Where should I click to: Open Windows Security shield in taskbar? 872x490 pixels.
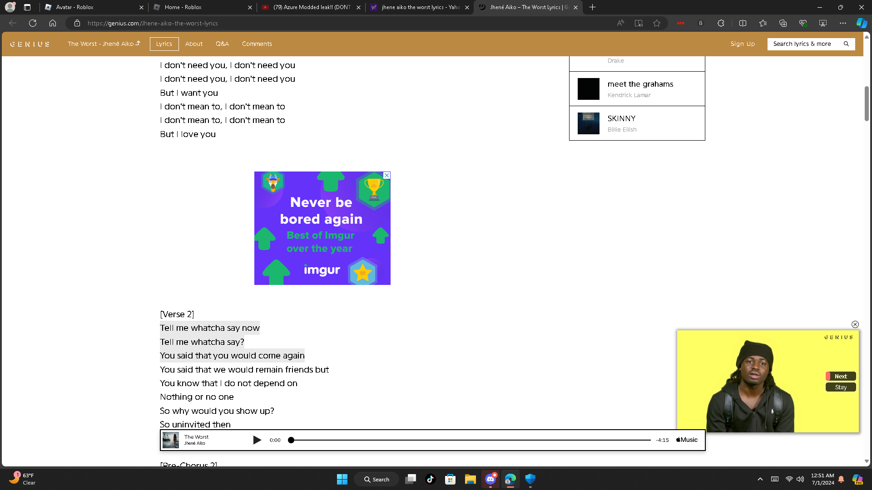click(530, 479)
